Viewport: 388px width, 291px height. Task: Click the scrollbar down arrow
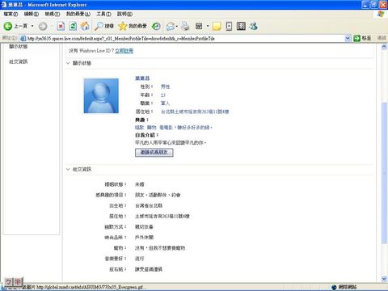[384, 279]
